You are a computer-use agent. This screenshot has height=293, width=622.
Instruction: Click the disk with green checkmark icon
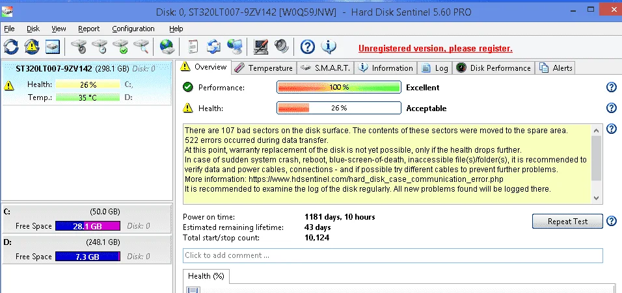pyautogui.click(x=120, y=47)
